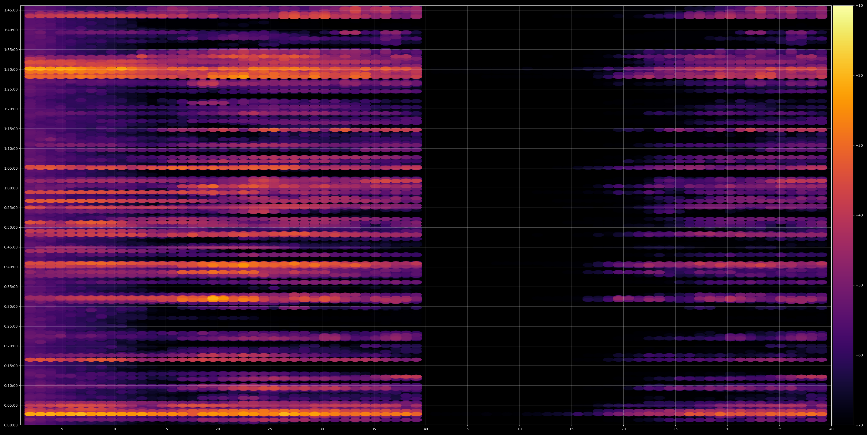
Task: Click the 0:00:00 y-axis time label
Action: click(x=11, y=425)
